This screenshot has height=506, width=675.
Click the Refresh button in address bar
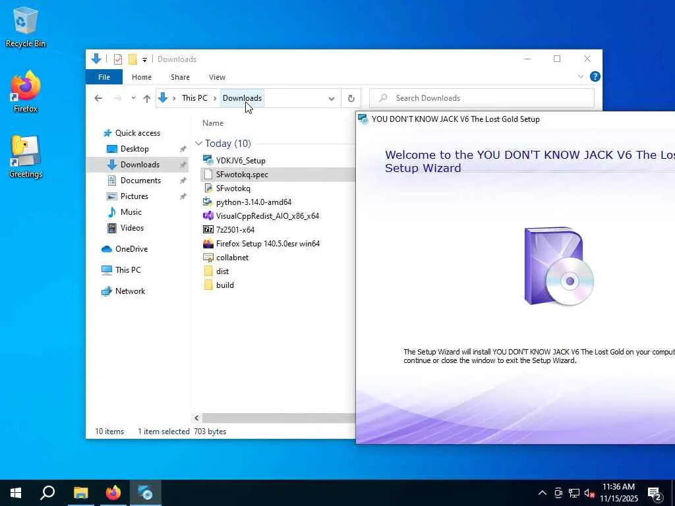tap(351, 99)
